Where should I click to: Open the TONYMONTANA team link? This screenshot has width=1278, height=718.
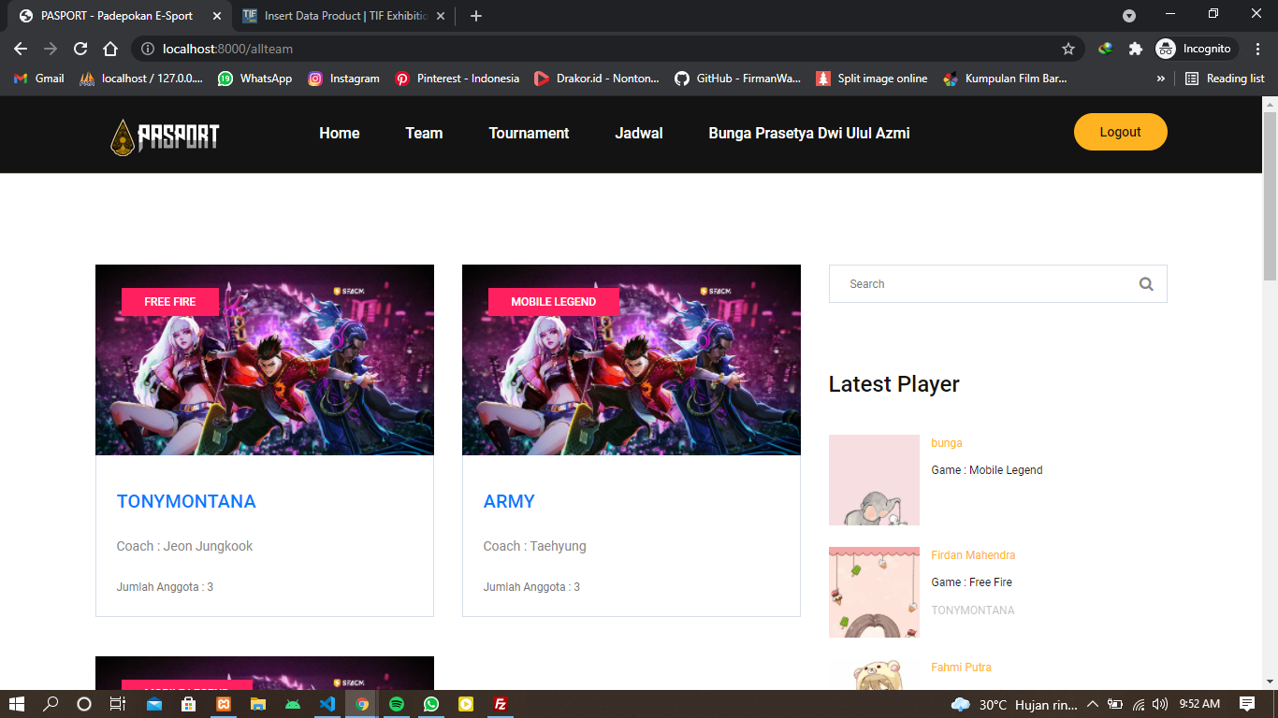coord(186,501)
